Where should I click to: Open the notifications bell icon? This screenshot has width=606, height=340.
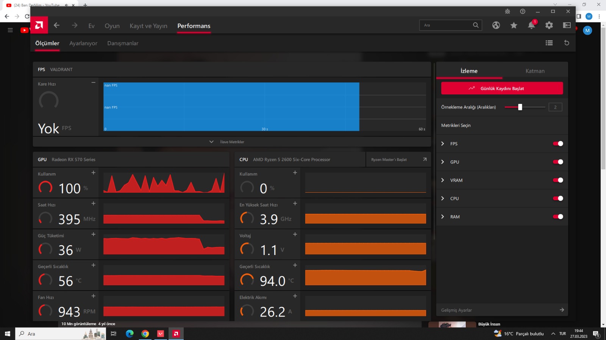(532, 25)
